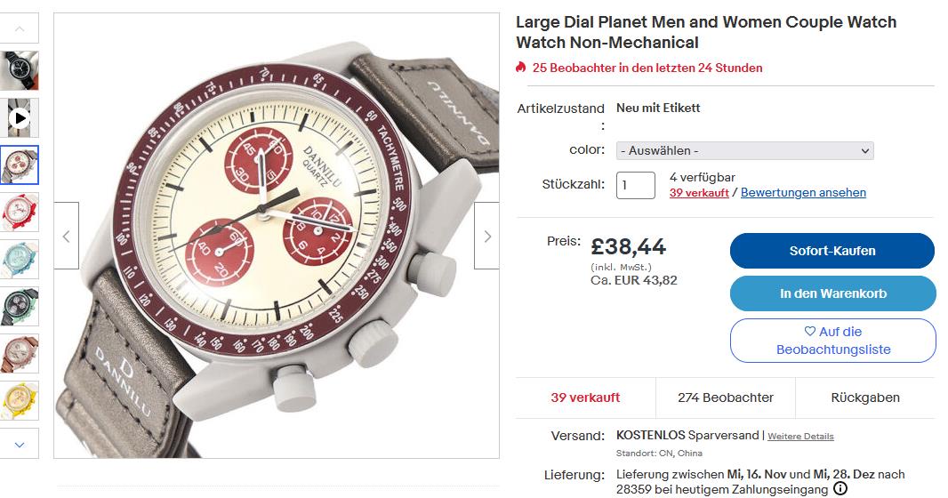Screen dimensions: 948x498
Task: Click the info icon beside Zahlungseingang
Action: pyautogui.click(x=840, y=489)
